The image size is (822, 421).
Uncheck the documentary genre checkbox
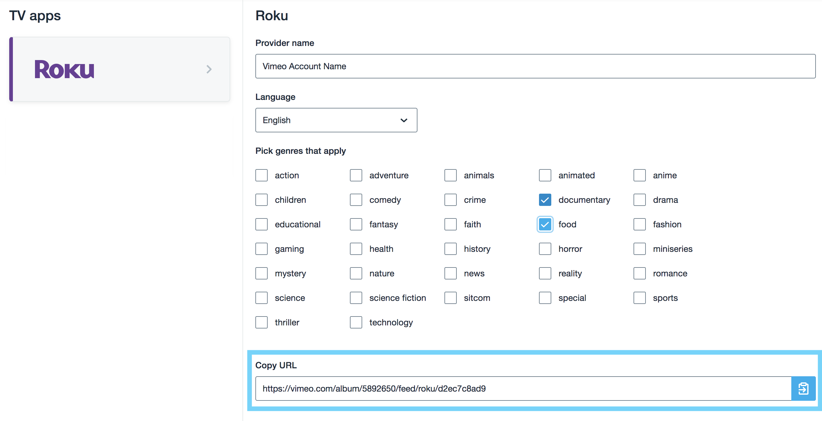545,200
